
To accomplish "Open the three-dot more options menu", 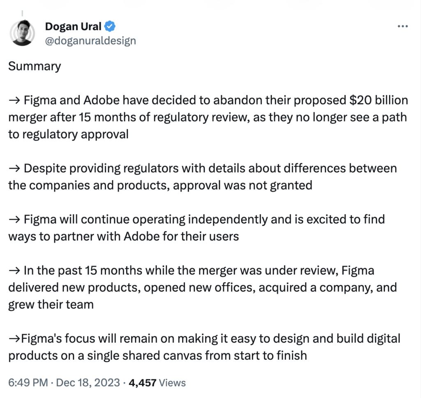I will click(x=402, y=26).
